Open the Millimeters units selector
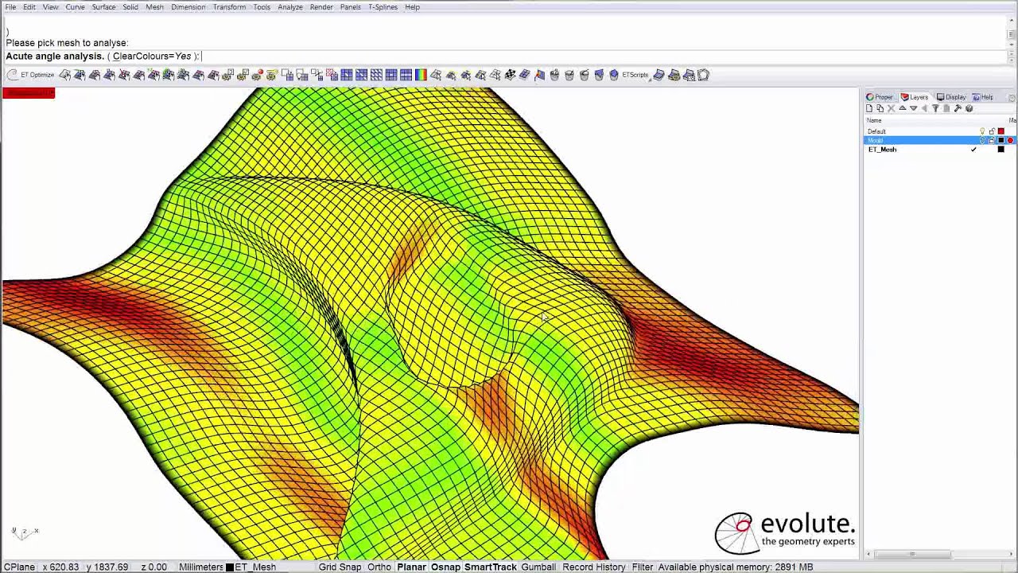Viewport: 1018px width, 573px height. pos(200,567)
